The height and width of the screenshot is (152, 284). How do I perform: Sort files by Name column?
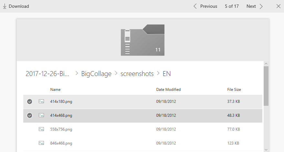55,90
